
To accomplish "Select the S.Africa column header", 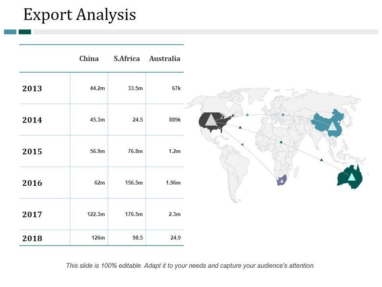I will coord(127,59).
